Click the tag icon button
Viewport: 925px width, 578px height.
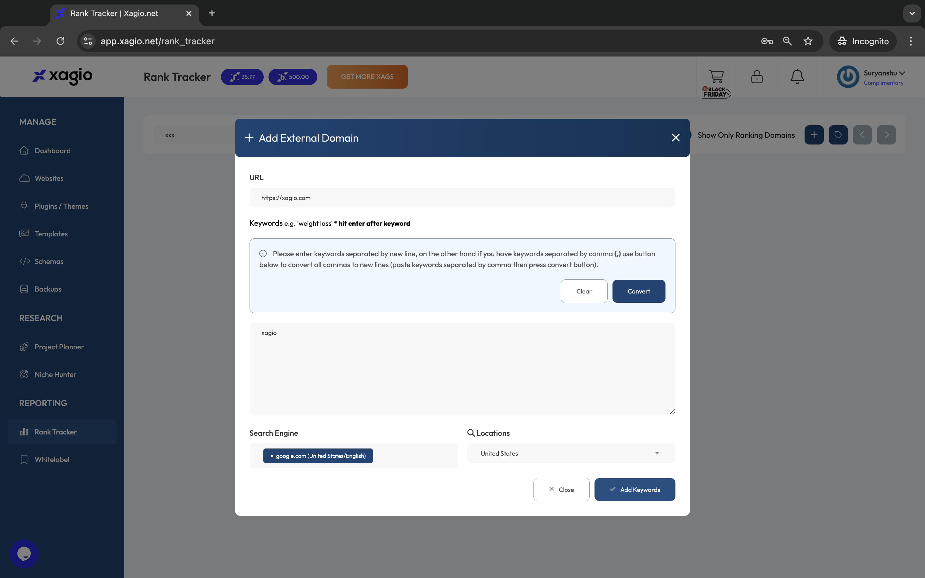click(838, 135)
